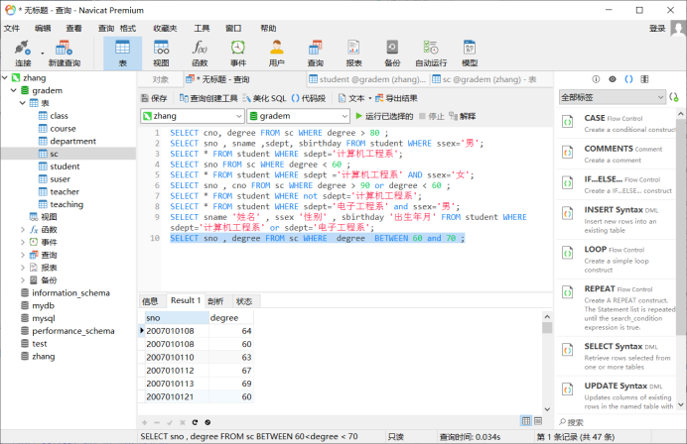Screen dimensions: 687x444
Task: Click Export Result (导出结果) button
Action: [396, 98]
